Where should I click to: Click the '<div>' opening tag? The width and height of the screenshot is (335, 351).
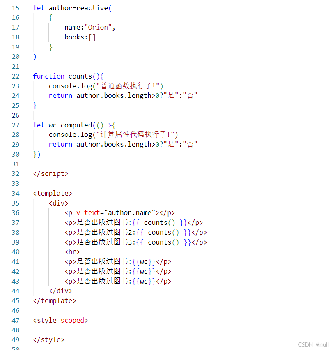coord(58,203)
